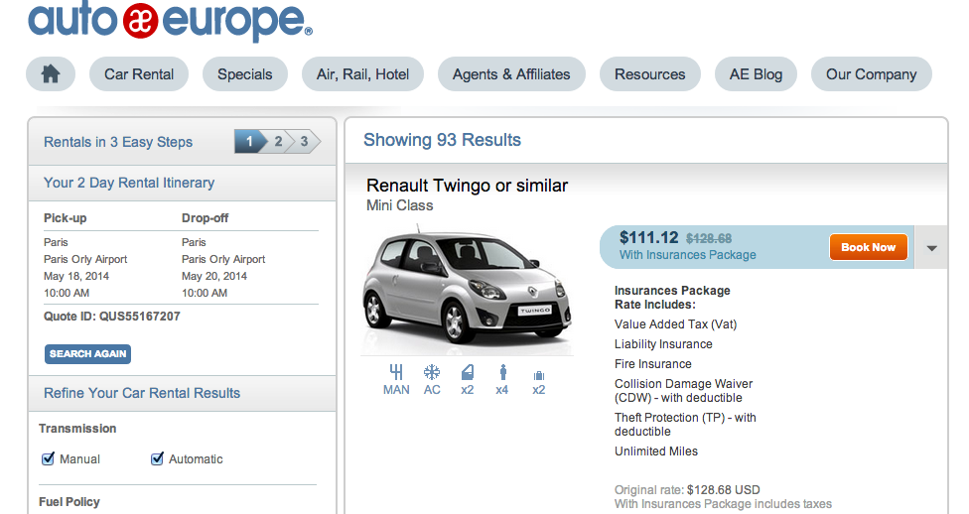
Task: Click the With Insurances Package label
Action: pos(688,255)
